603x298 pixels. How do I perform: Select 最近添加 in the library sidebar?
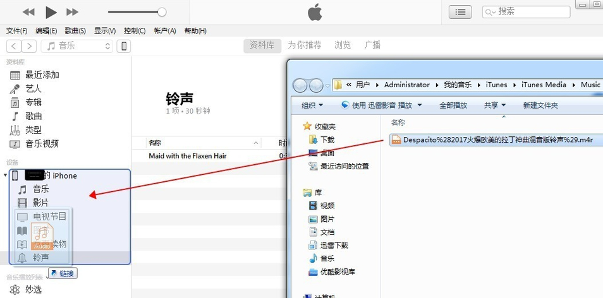click(x=42, y=75)
